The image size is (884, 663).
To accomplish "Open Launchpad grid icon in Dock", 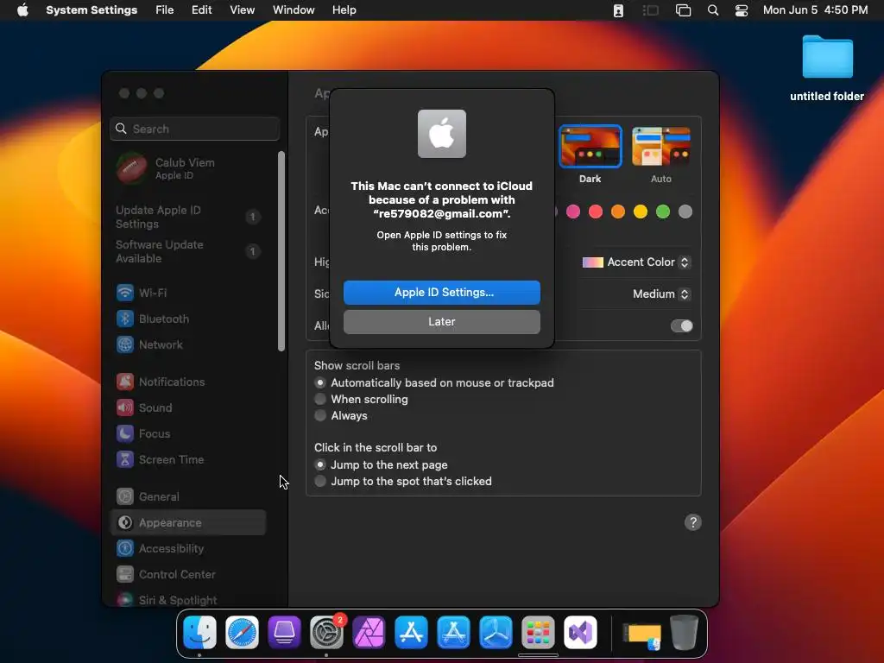I will coord(538,633).
